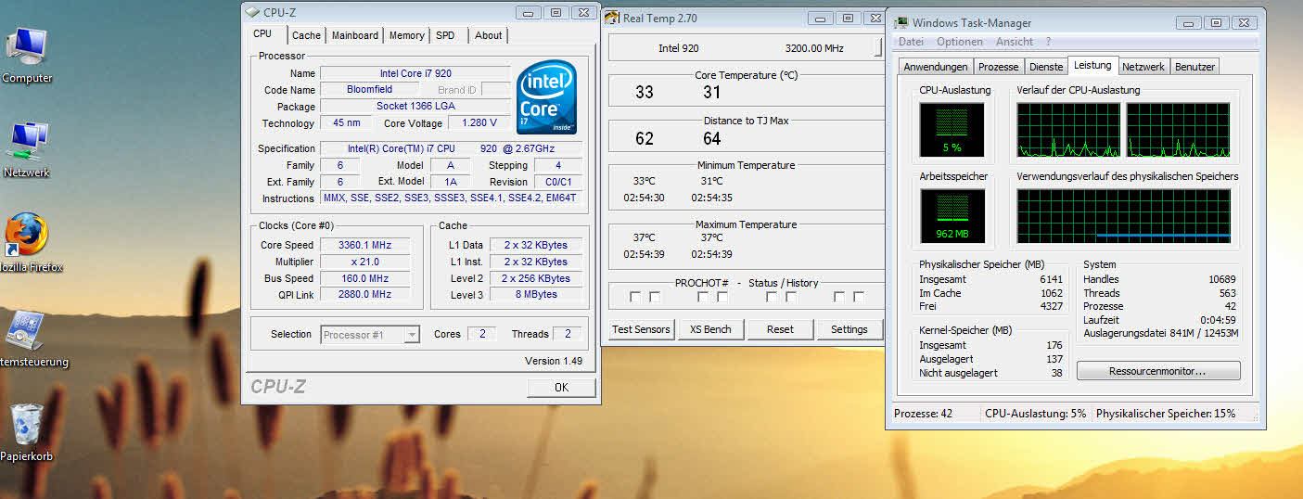Click the Level 2 value '2 x 256 KBytes'
The image size is (1303, 499).
tap(536, 278)
